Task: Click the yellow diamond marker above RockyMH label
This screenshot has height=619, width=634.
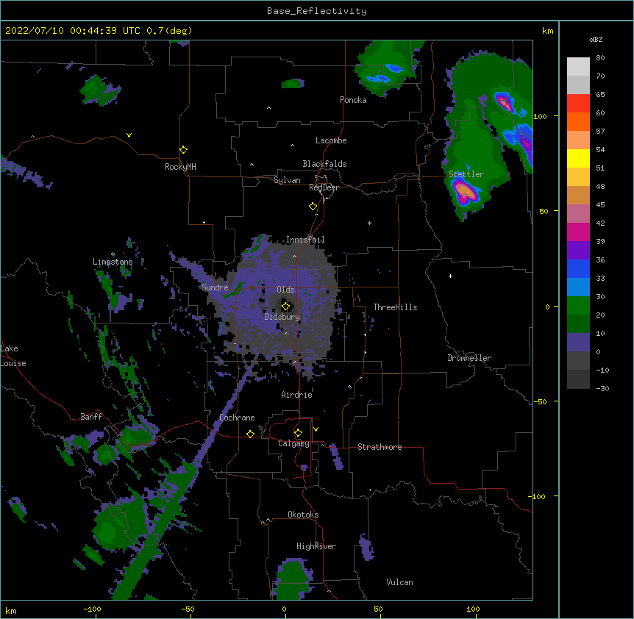Action: coord(183,150)
